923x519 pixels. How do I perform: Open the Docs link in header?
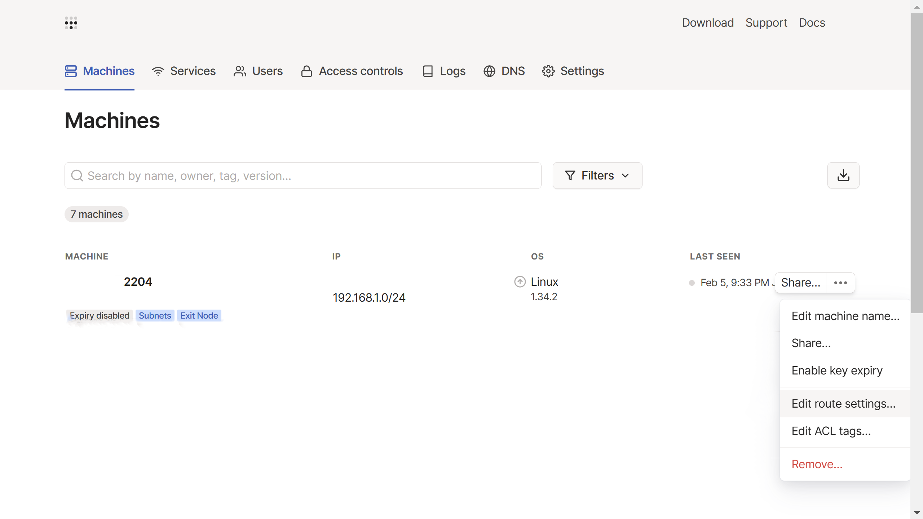click(812, 23)
